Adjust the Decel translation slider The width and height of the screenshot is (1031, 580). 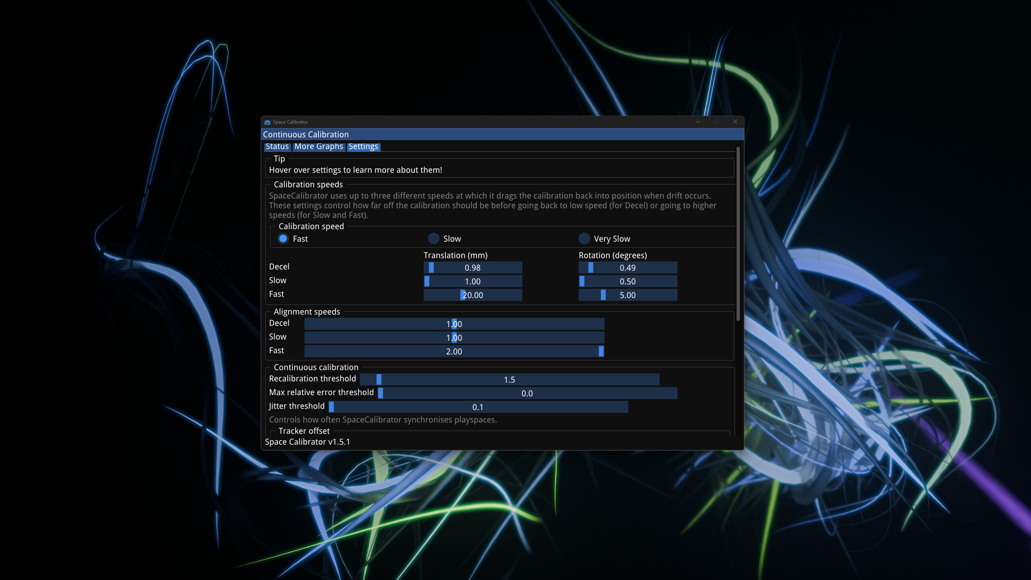pos(472,267)
